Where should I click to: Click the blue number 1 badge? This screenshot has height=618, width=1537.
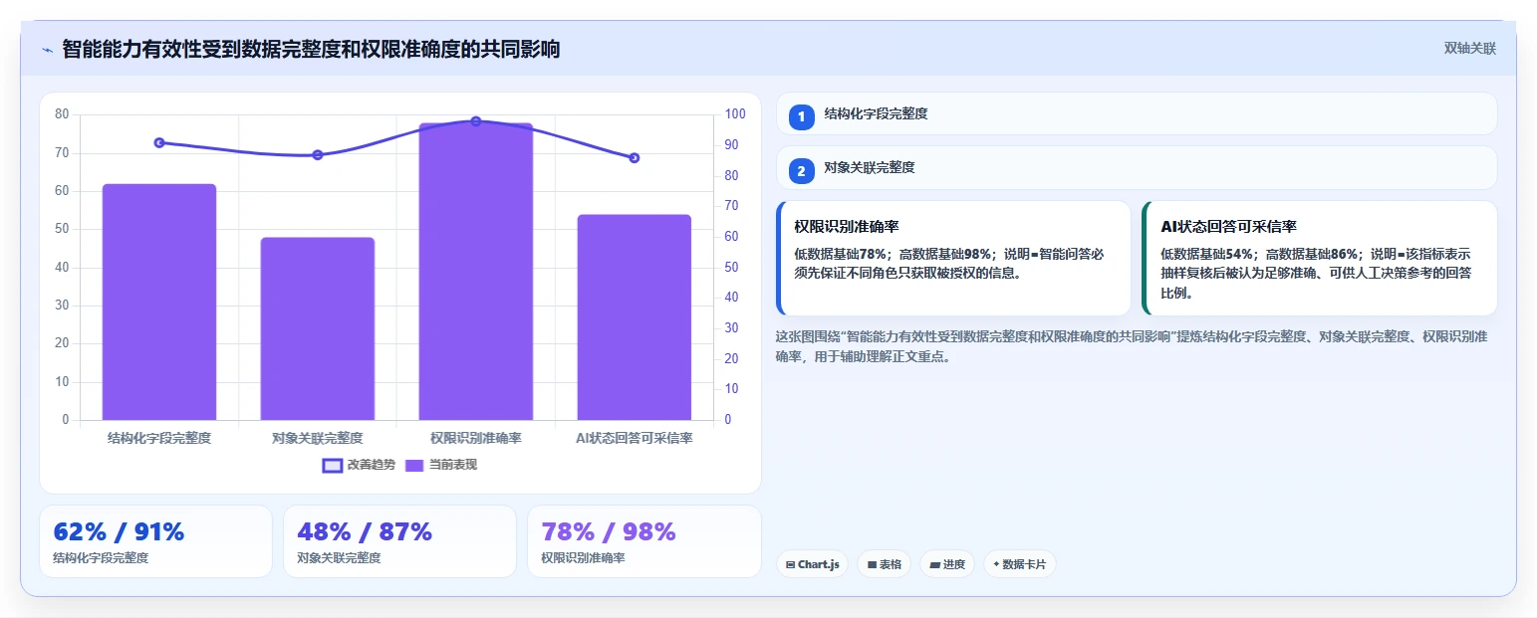[801, 117]
